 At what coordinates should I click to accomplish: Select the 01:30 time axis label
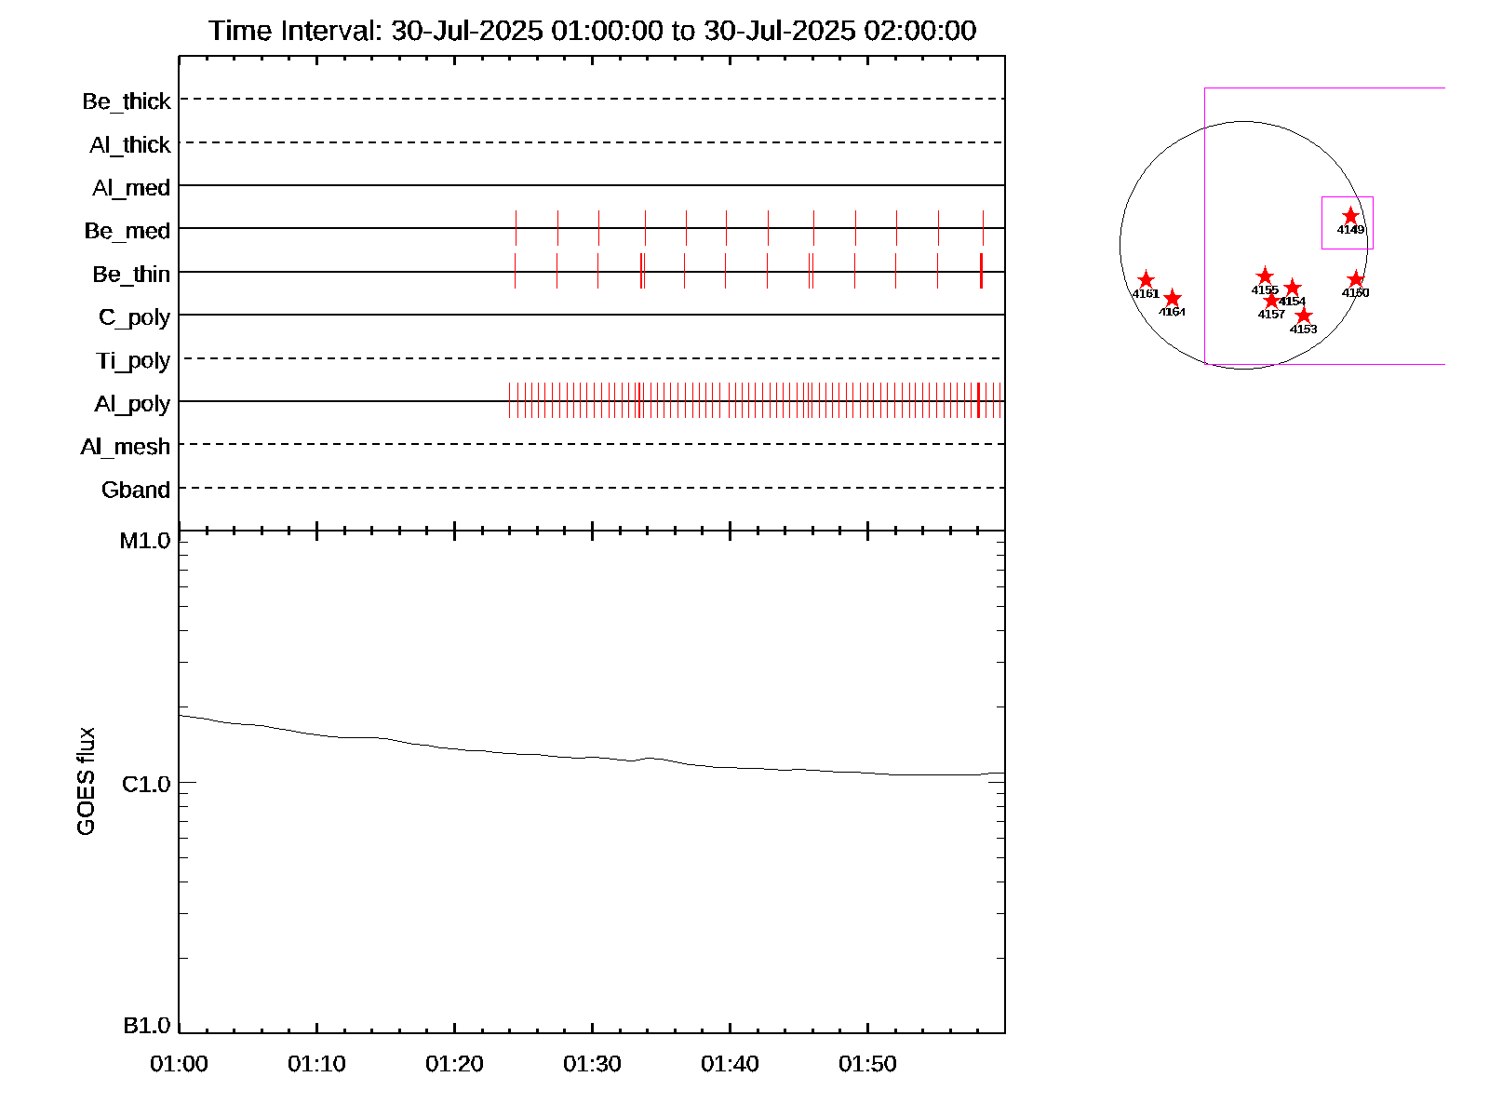pyautogui.click(x=592, y=1064)
